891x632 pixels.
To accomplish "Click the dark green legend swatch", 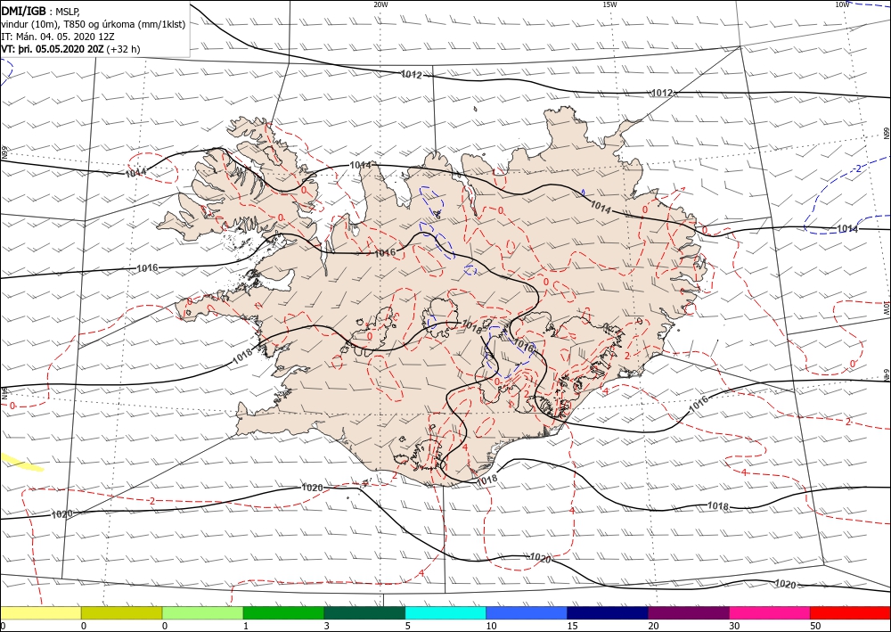I will 364,612.
